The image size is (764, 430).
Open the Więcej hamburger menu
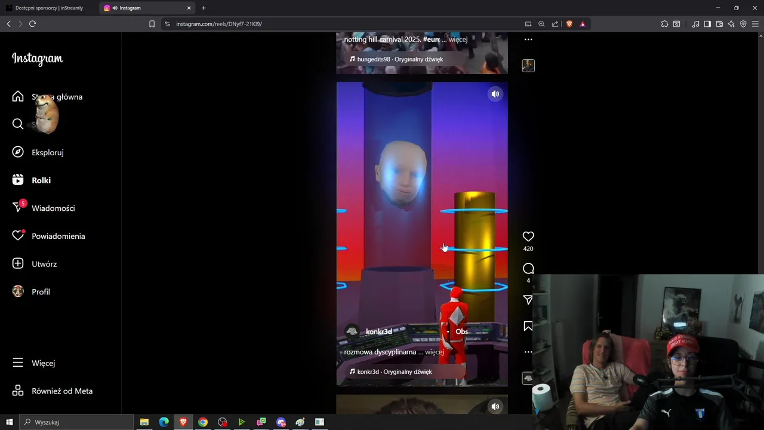(33, 363)
